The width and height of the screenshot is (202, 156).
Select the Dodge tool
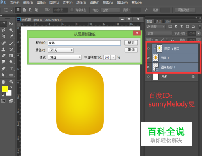coord(11,62)
